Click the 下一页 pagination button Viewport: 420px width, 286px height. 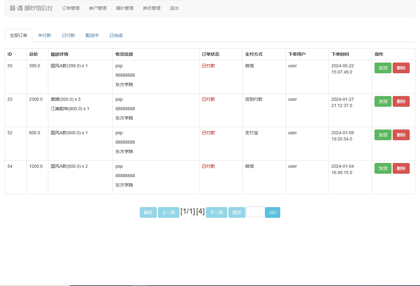coord(216,212)
